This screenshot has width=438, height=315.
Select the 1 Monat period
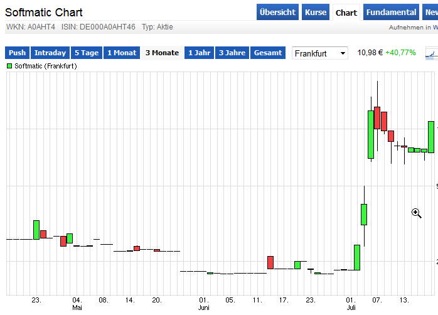pos(122,53)
